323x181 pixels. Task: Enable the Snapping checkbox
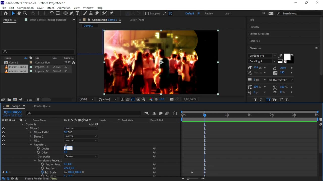(147, 13)
